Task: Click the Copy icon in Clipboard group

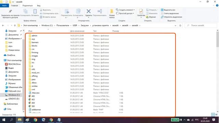Action: pyautogui.click(x=25, y=11)
